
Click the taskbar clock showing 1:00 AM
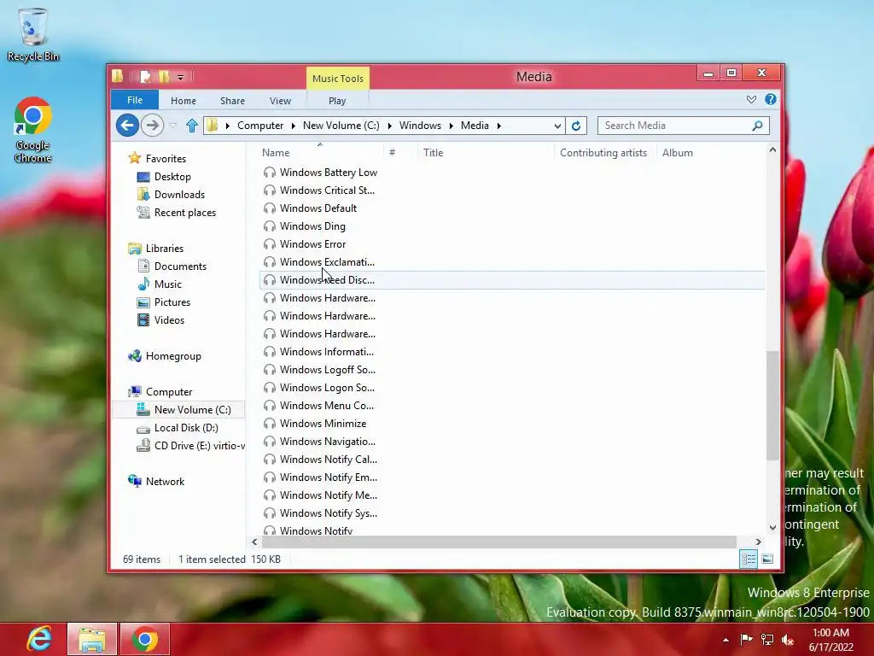click(x=831, y=639)
